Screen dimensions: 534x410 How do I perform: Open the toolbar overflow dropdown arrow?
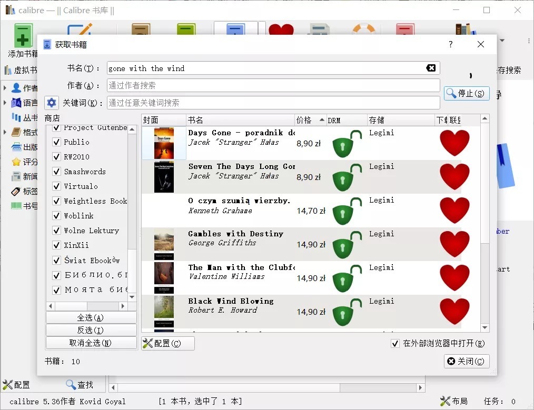coord(502,40)
